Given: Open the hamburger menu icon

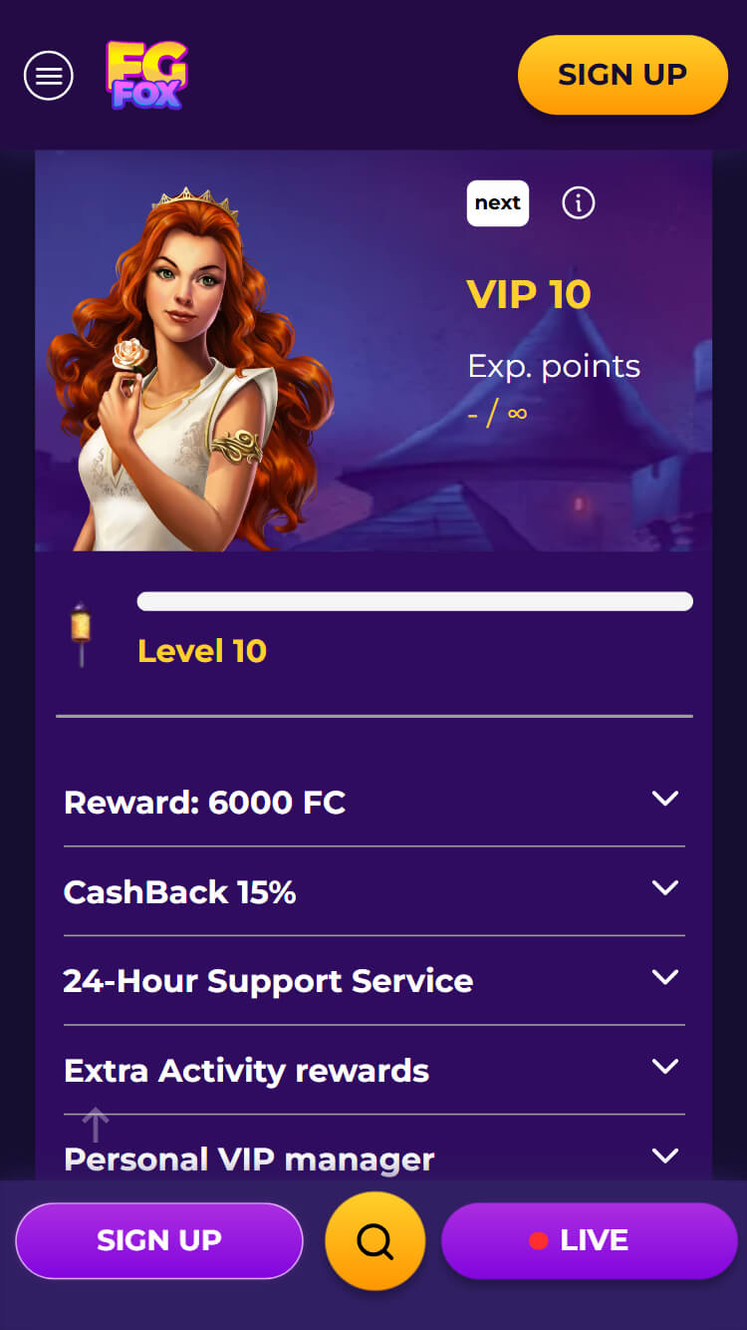Looking at the screenshot, I should (x=49, y=75).
